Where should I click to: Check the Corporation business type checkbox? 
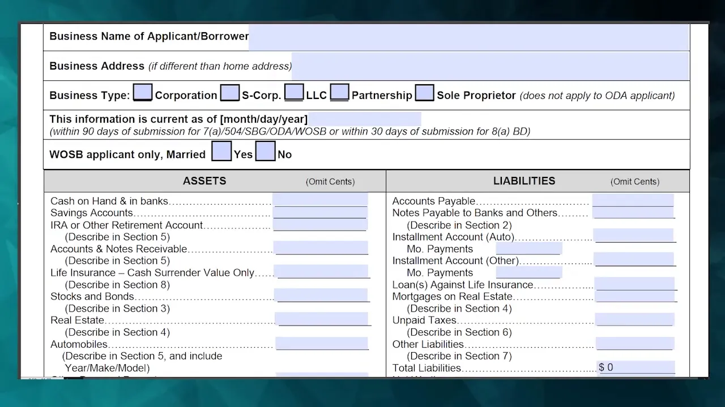pyautogui.click(x=142, y=92)
